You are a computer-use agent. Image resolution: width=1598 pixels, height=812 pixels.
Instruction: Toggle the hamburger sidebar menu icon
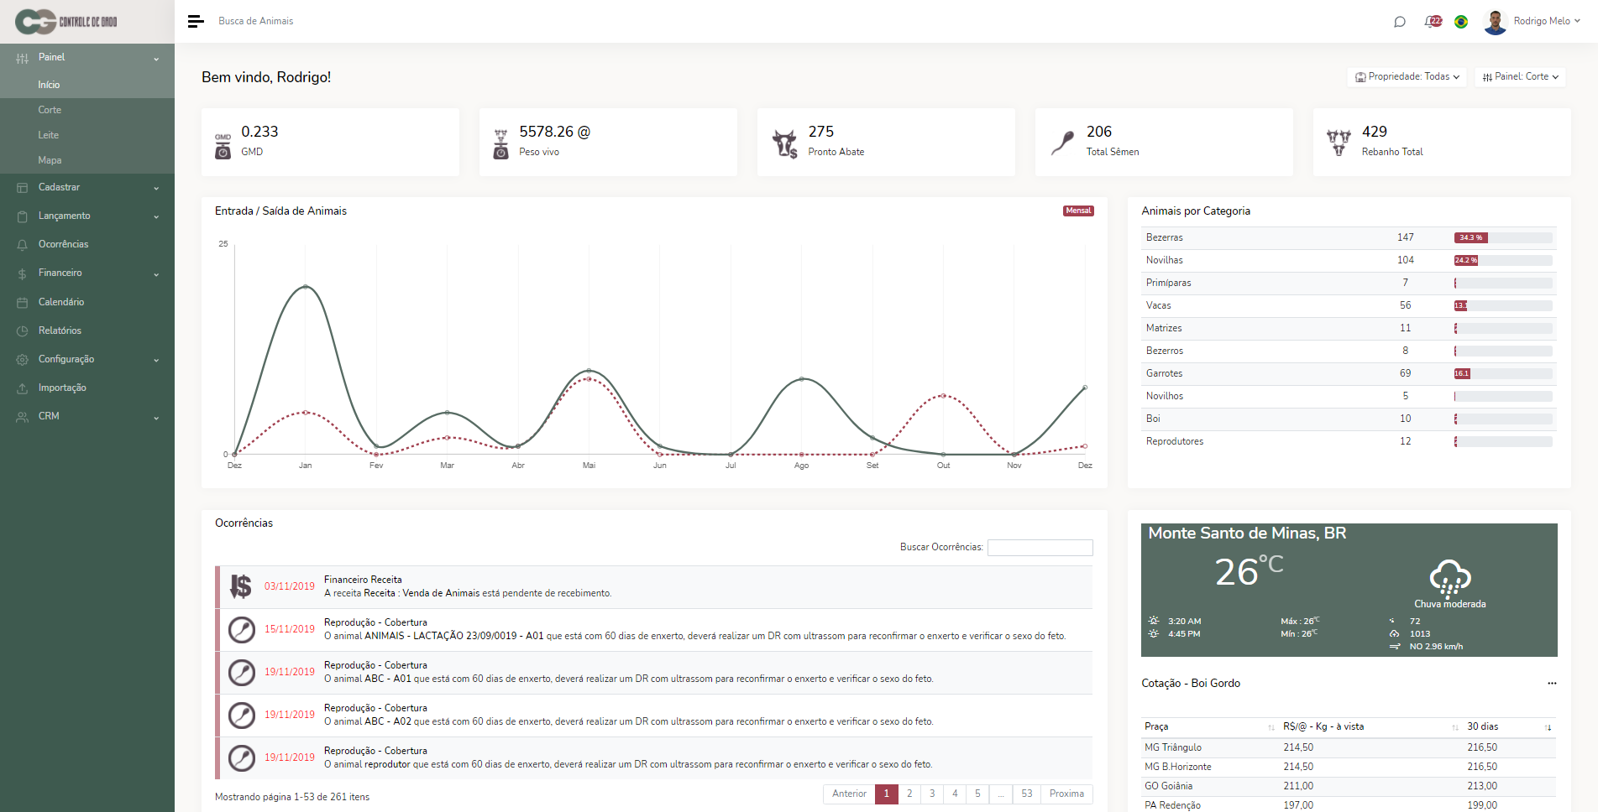[x=196, y=22]
